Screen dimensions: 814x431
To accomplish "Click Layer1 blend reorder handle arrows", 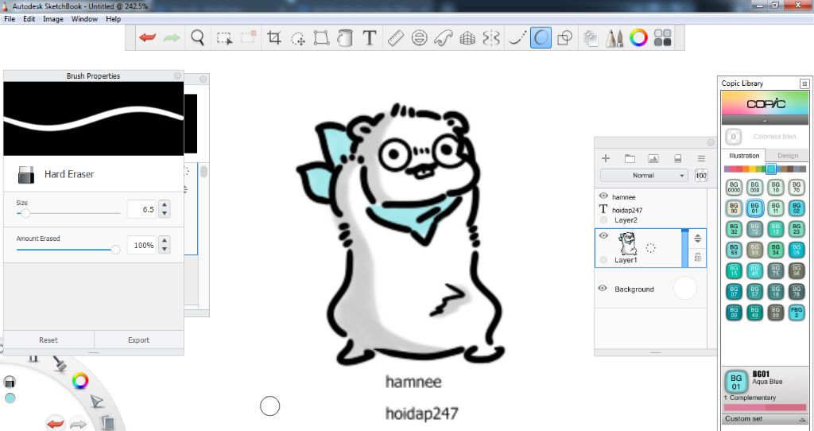I will (698, 239).
